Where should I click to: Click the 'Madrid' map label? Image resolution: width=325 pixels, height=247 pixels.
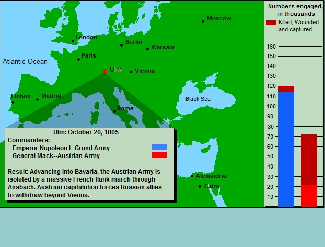[x=51, y=96]
